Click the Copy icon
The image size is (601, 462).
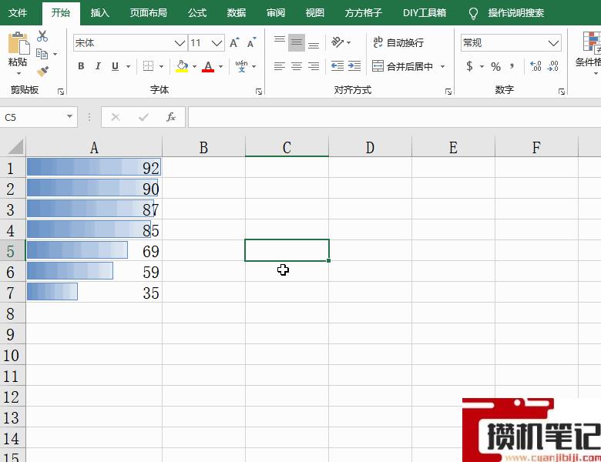click(x=42, y=54)
